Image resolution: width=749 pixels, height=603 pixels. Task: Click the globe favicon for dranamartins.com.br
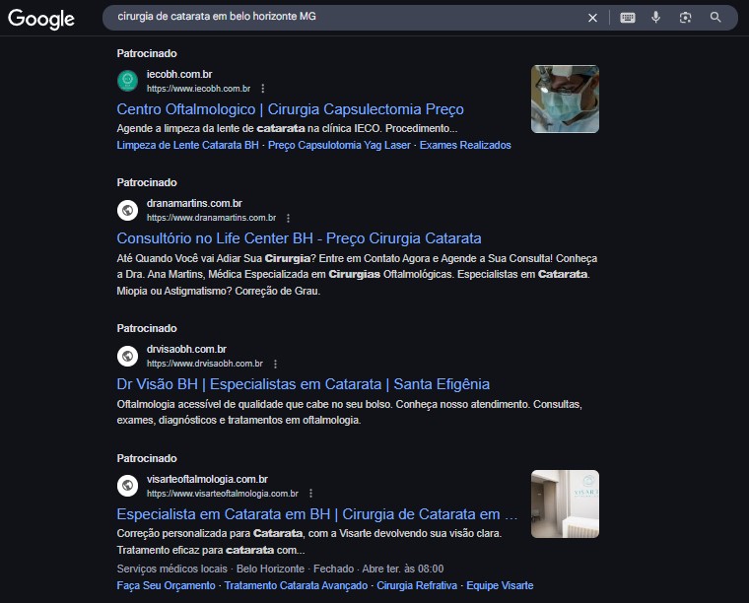point(127,210)
